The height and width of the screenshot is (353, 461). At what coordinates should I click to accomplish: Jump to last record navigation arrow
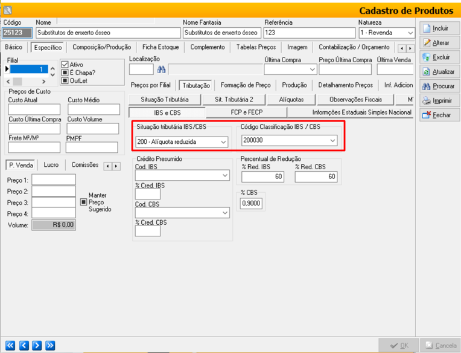click(49, 345)
